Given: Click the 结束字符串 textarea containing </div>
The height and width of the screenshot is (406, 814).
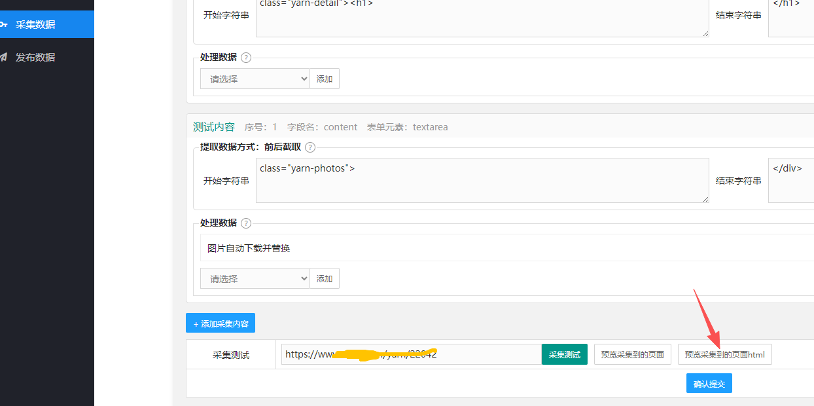Looking at the screenshot, I should click(x=790, y=180).
